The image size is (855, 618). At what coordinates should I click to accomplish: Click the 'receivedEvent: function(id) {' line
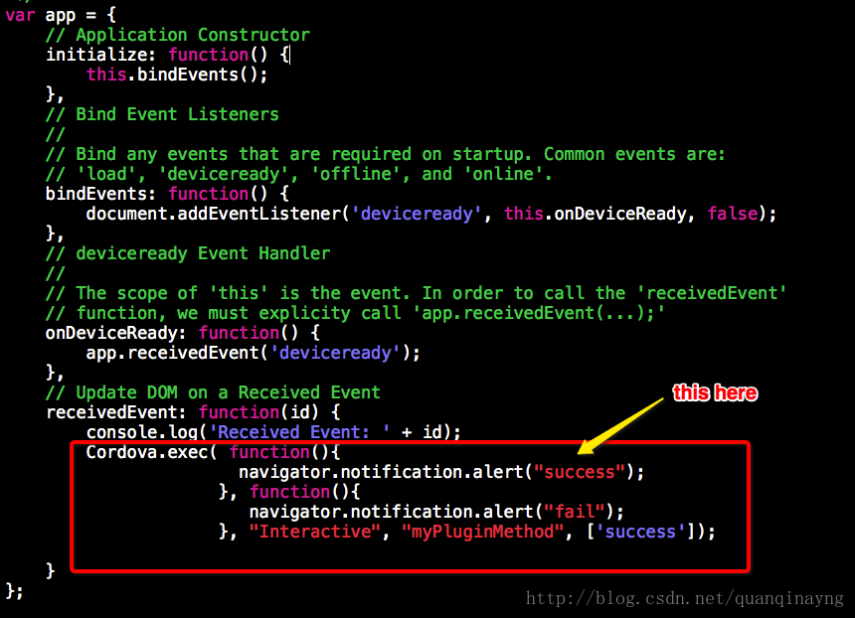pos(193,412)
